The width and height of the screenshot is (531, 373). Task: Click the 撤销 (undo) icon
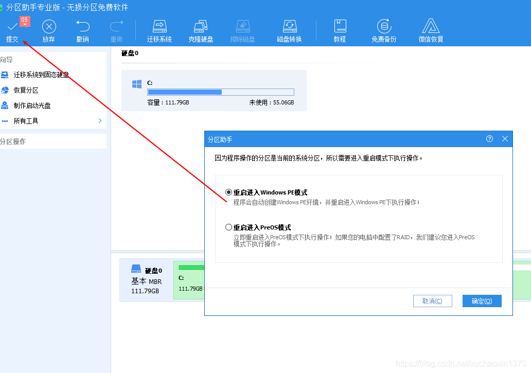pos(83,26)
